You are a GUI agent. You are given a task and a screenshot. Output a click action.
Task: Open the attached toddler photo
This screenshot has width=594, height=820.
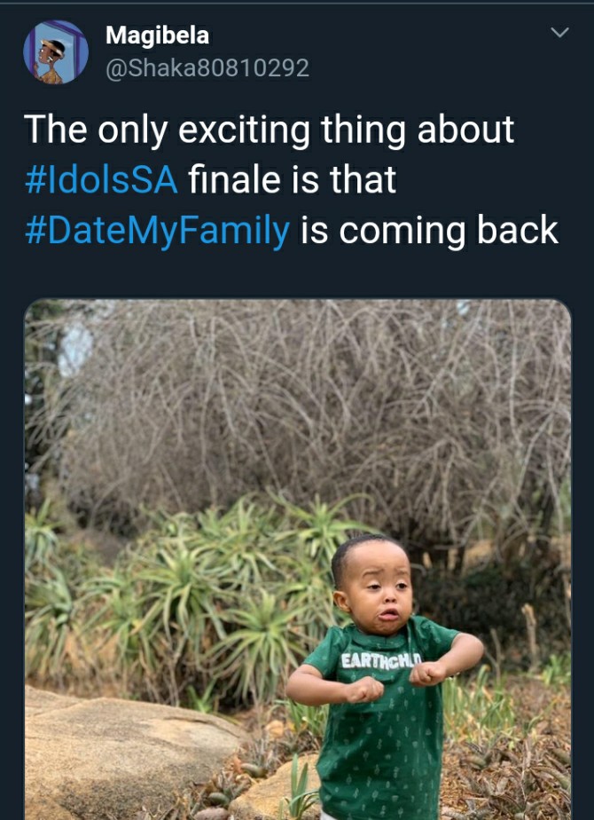coord(298,560)
